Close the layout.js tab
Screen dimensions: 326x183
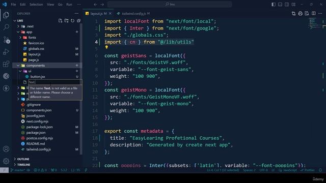[x=110, y=14]
